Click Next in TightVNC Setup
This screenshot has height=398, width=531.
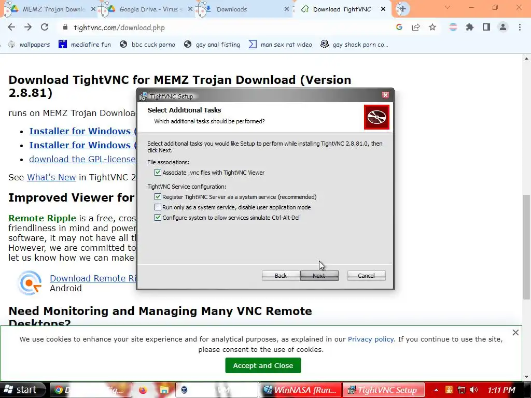point(319,276)
